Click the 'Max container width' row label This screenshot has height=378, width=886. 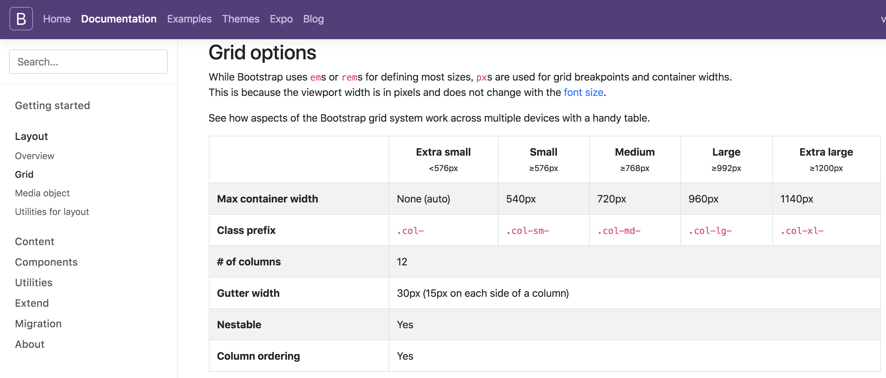point(267,199)
